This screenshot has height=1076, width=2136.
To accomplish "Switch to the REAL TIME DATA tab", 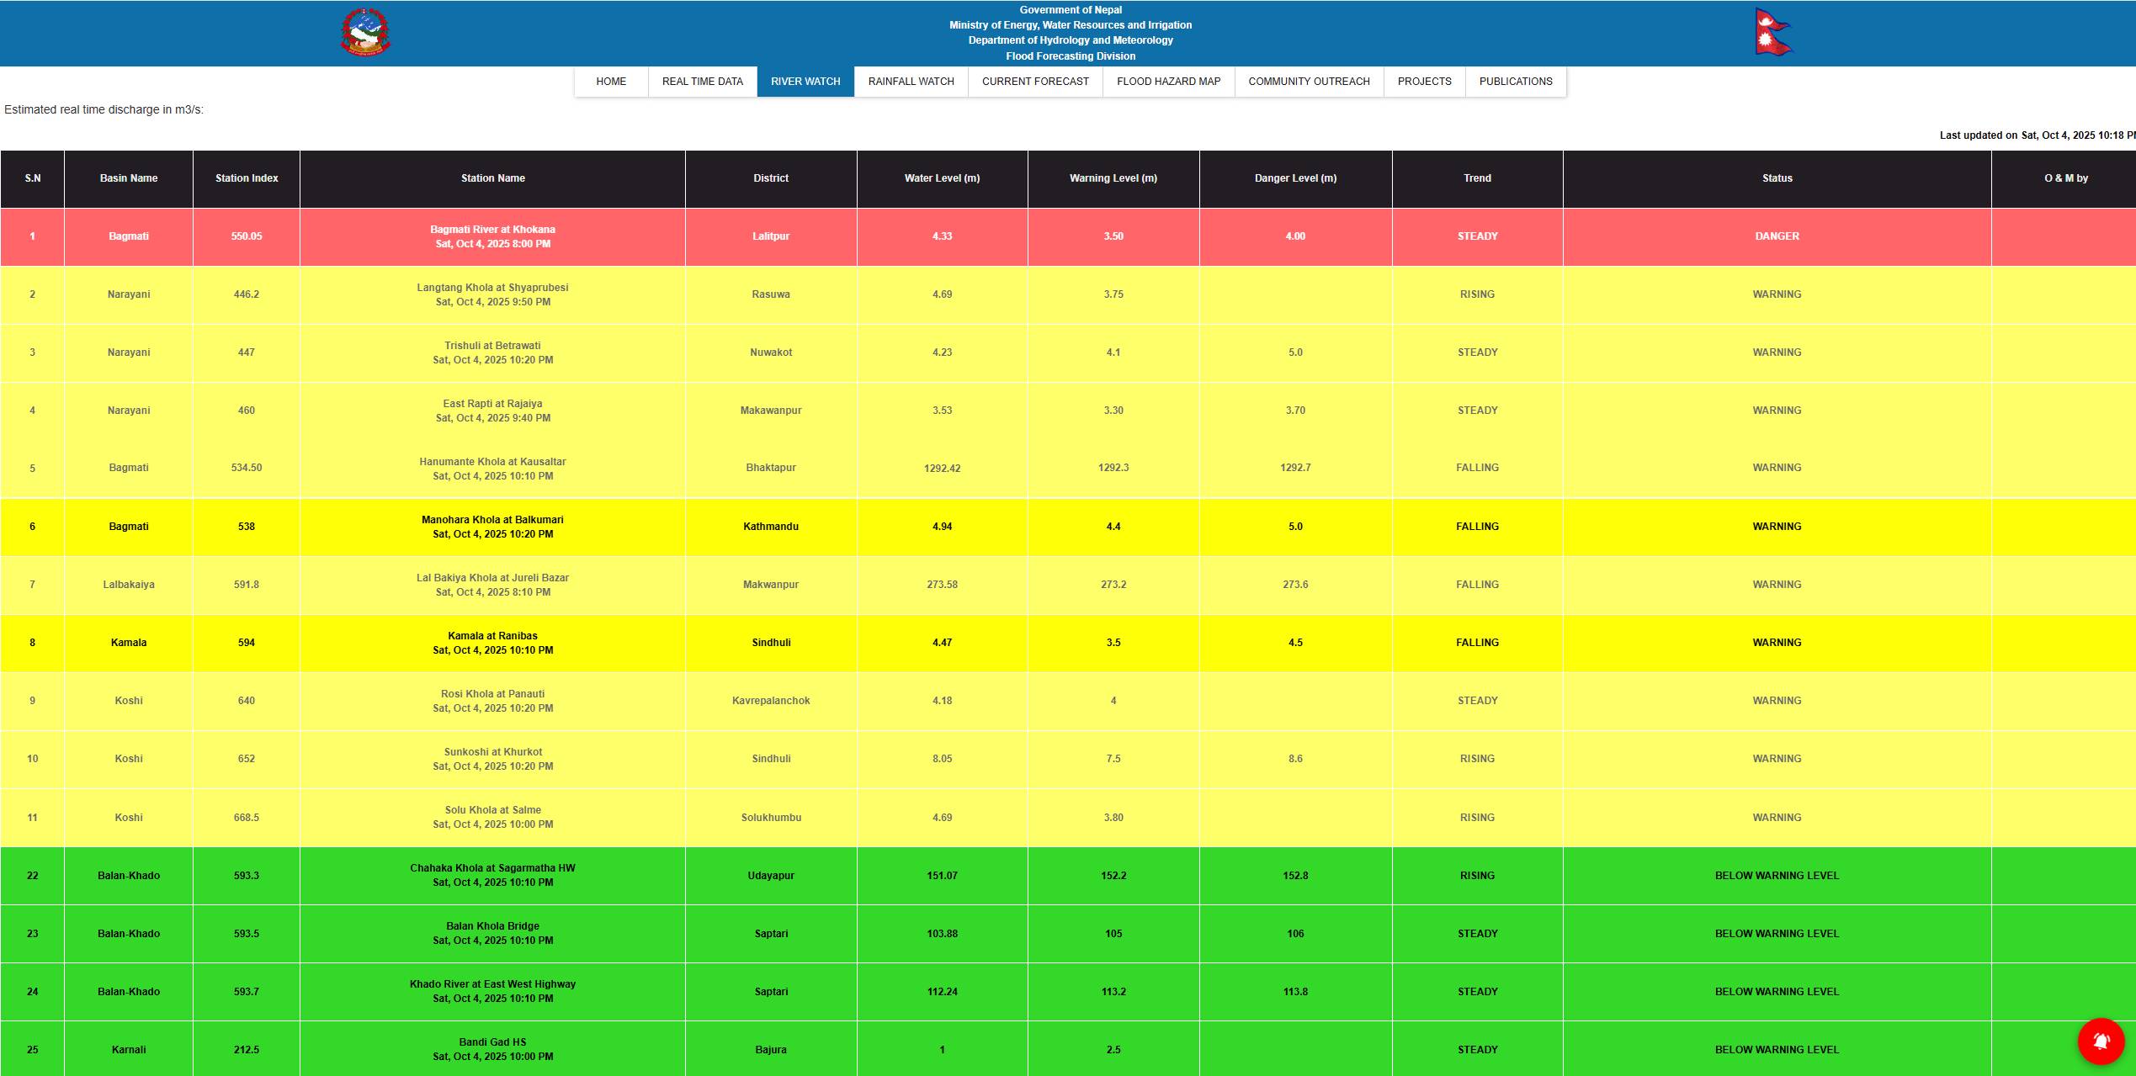I will [702, 82].
